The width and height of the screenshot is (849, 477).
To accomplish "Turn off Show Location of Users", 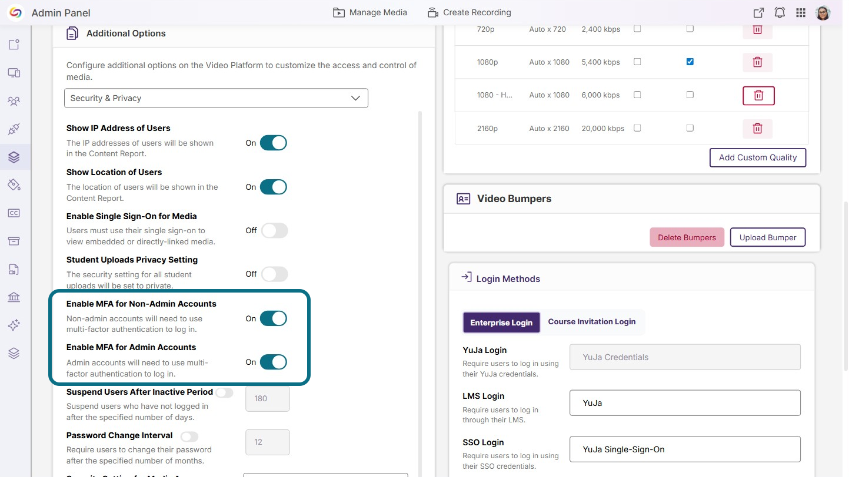I will pyautogui.click(x=274, y=187).
